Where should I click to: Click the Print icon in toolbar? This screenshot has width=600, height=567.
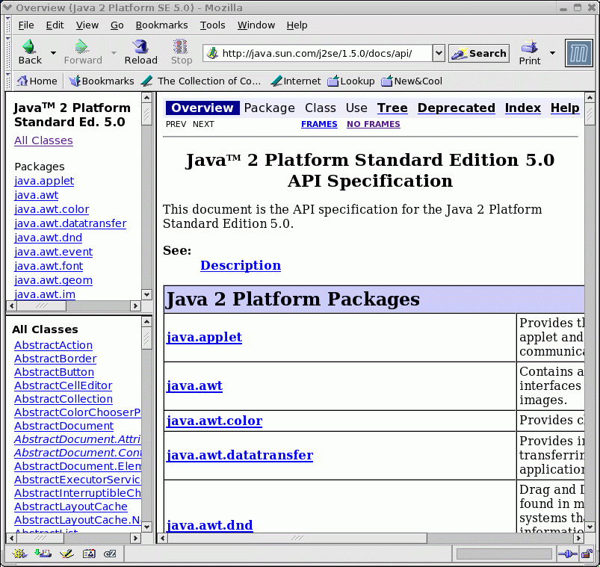click(530, 47)
